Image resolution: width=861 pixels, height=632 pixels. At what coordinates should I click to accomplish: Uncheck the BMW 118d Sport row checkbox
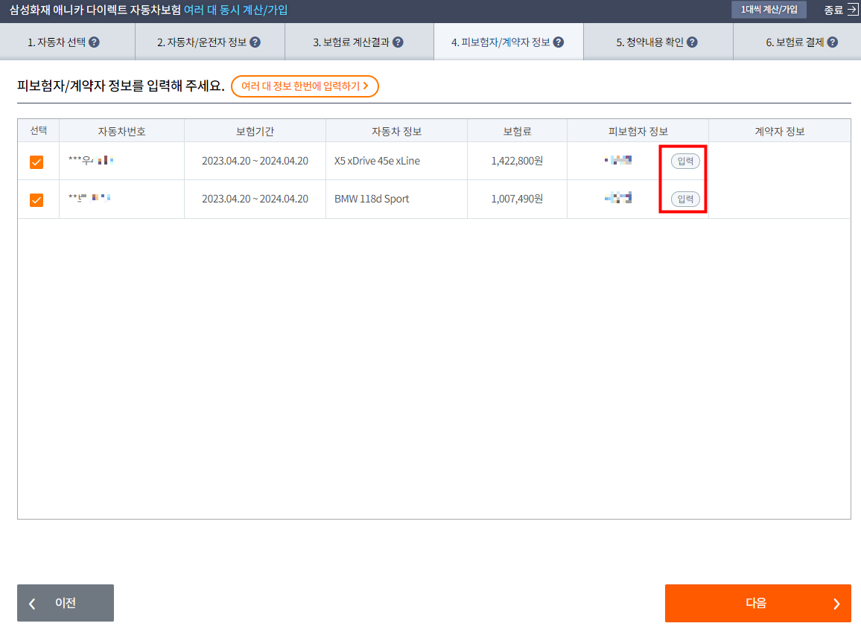coord(36,200)
